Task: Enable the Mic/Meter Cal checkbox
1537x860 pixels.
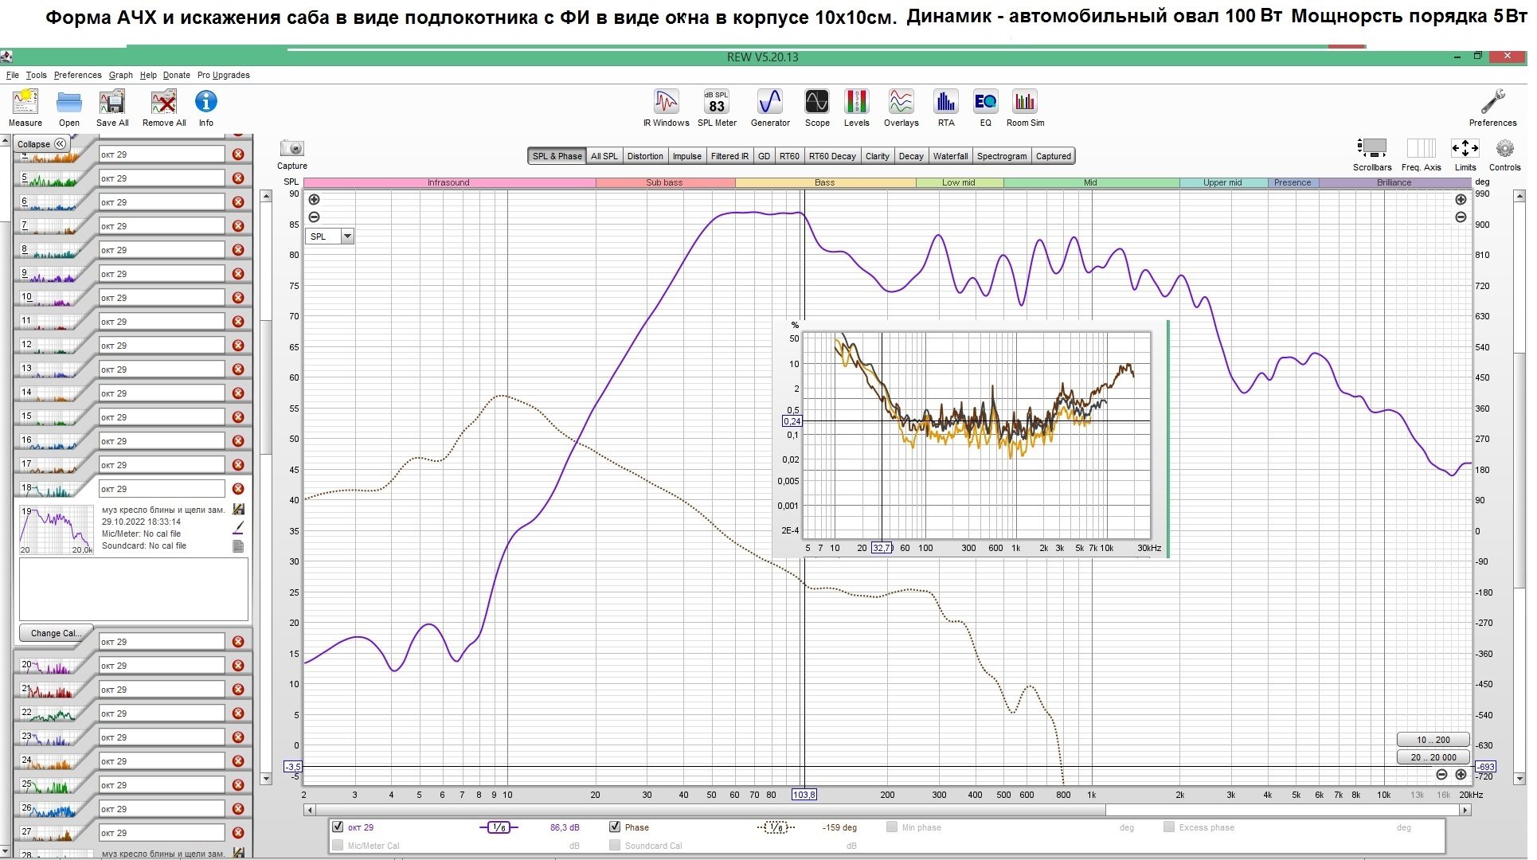Action: 338,846
